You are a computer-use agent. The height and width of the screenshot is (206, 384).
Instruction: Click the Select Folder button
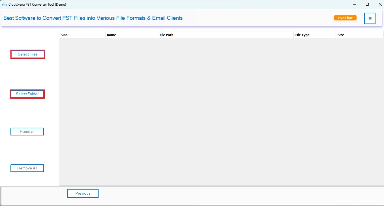coord(27,94)
